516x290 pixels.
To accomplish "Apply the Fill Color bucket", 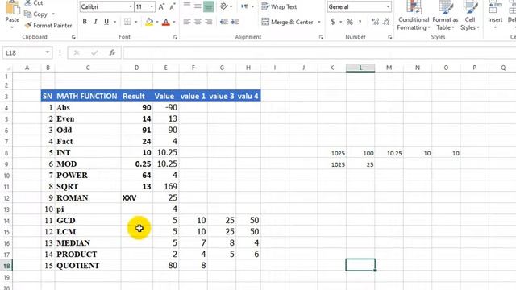I will (x=149, y=22).
